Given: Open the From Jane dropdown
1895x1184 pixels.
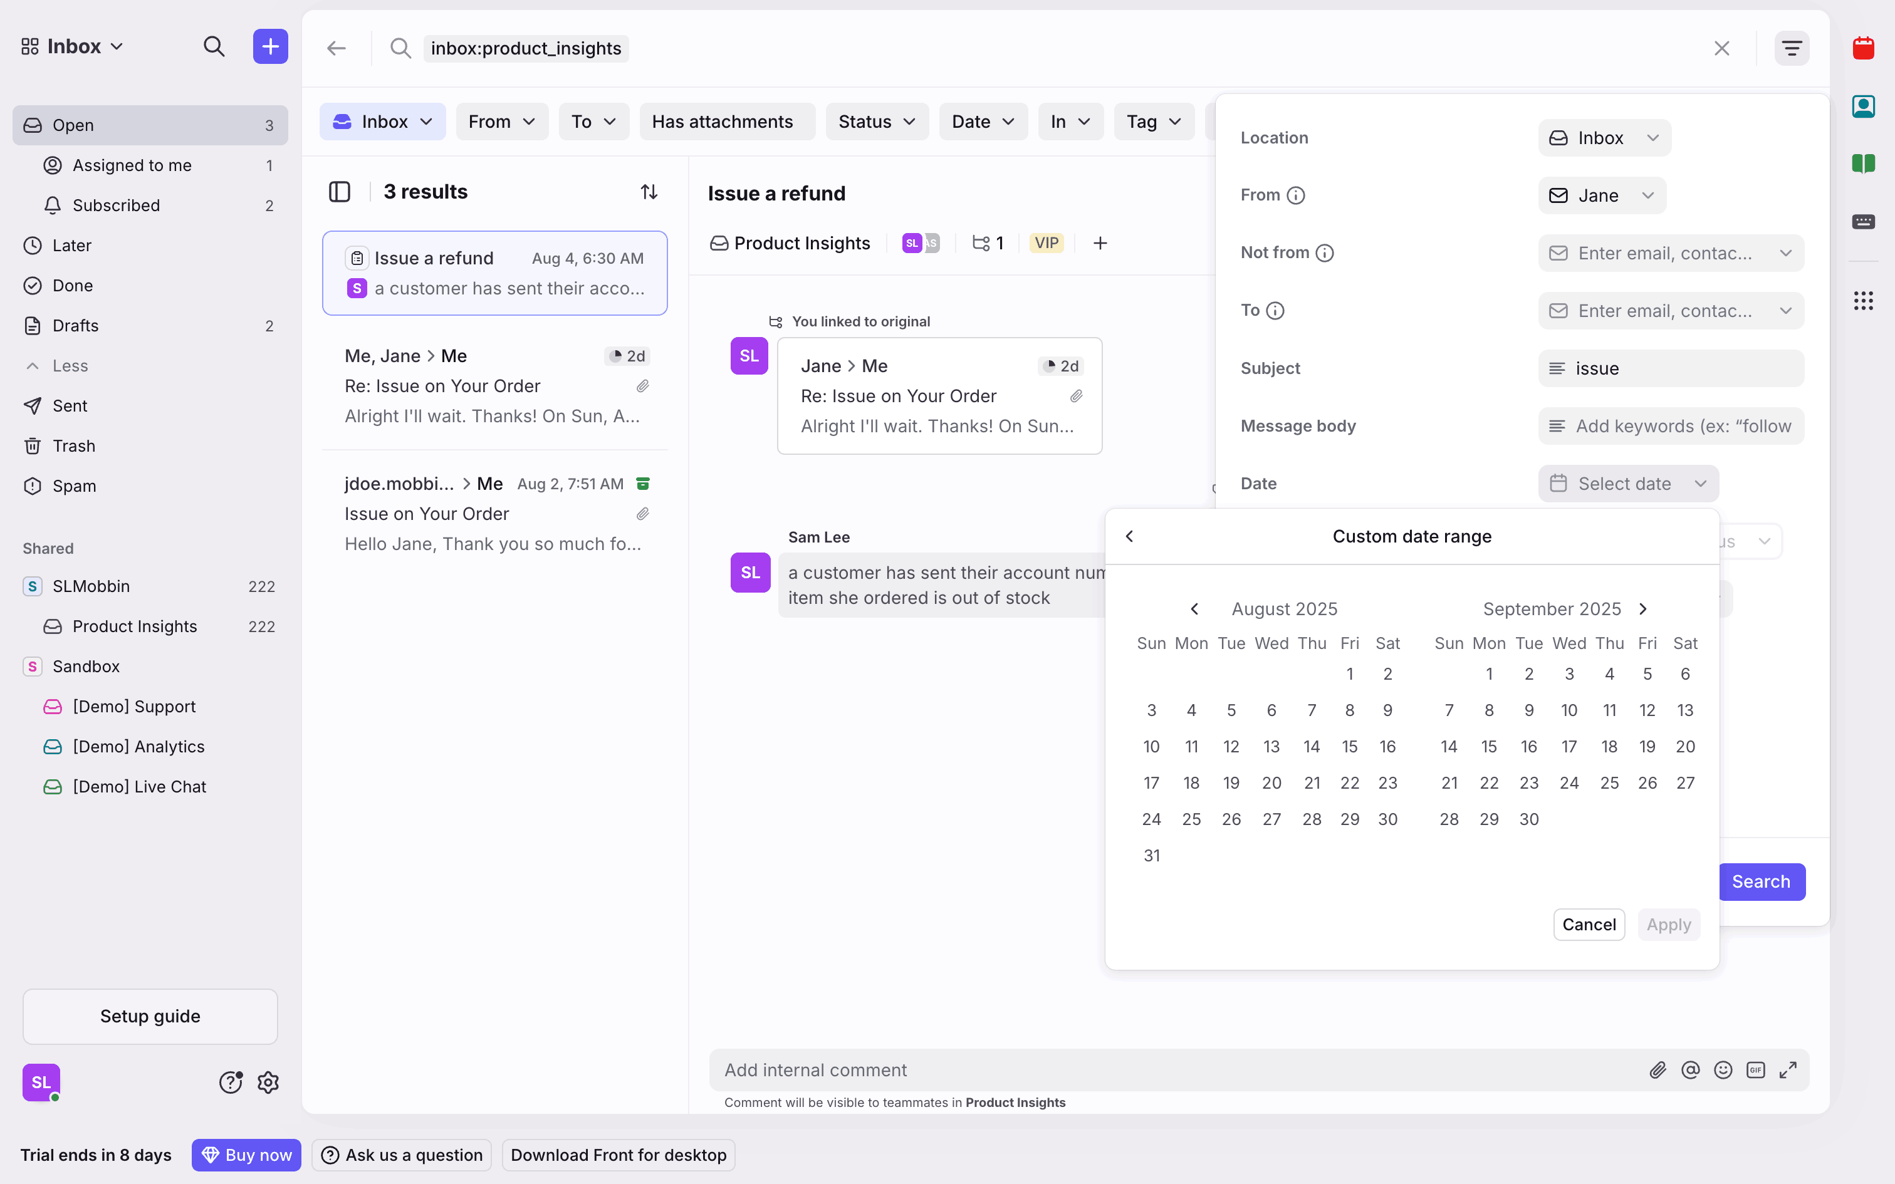Looking at the screenshot, I should [x=1601, y=195].
